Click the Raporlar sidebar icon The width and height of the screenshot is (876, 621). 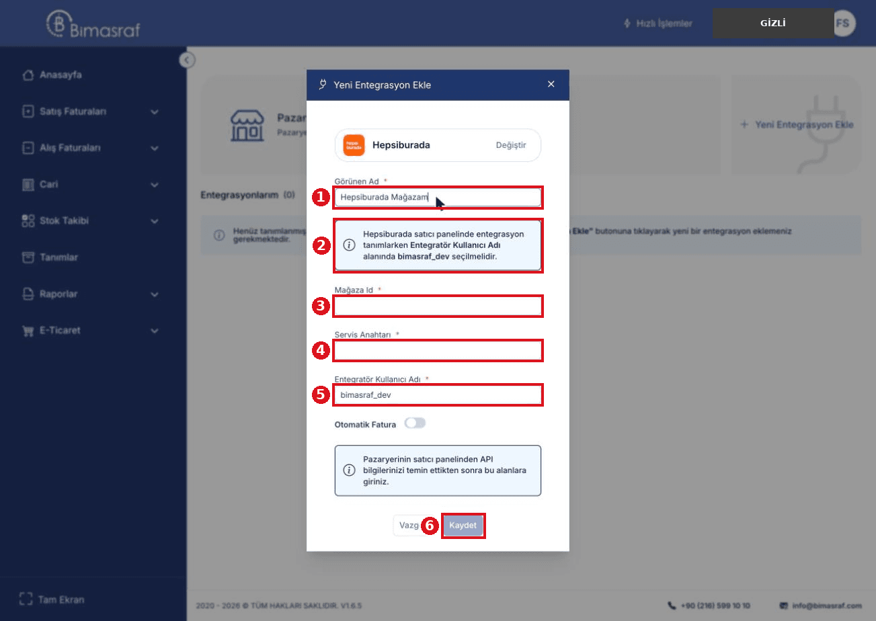[28, 294]
